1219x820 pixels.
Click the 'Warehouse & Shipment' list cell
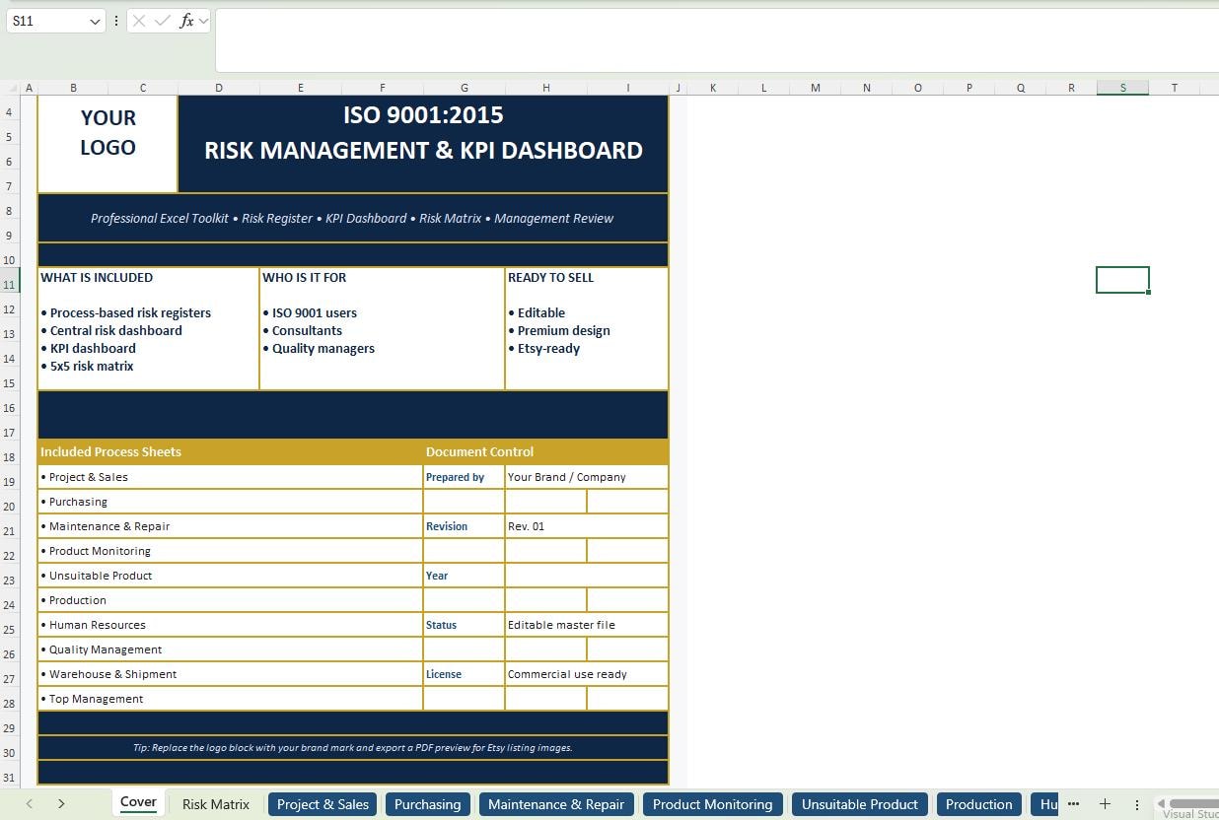[x=230, y=674]
